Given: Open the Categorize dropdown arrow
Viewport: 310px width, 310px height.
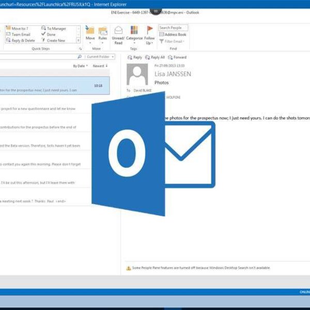Looking at the screenshot, I should click(x=134, y=43).
